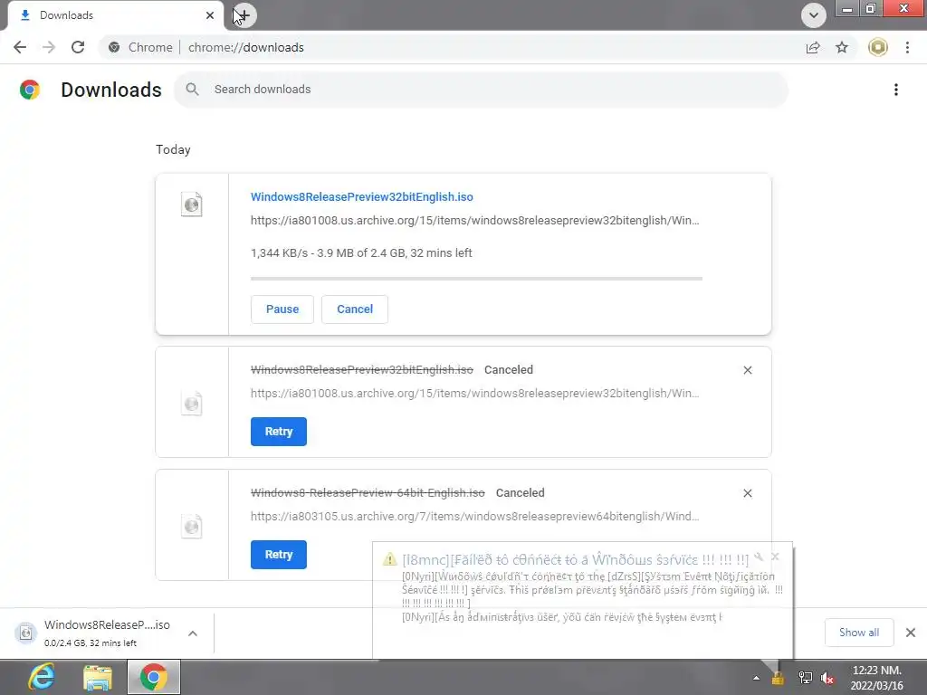Open a new tab with the plus button

click(244, 15)
